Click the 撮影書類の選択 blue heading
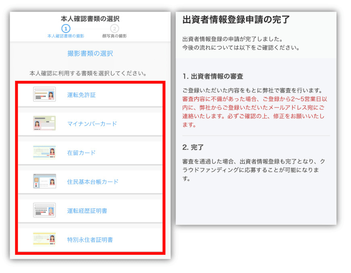The image size is (351, 273). pyautogui.click(x=90, y=53)
